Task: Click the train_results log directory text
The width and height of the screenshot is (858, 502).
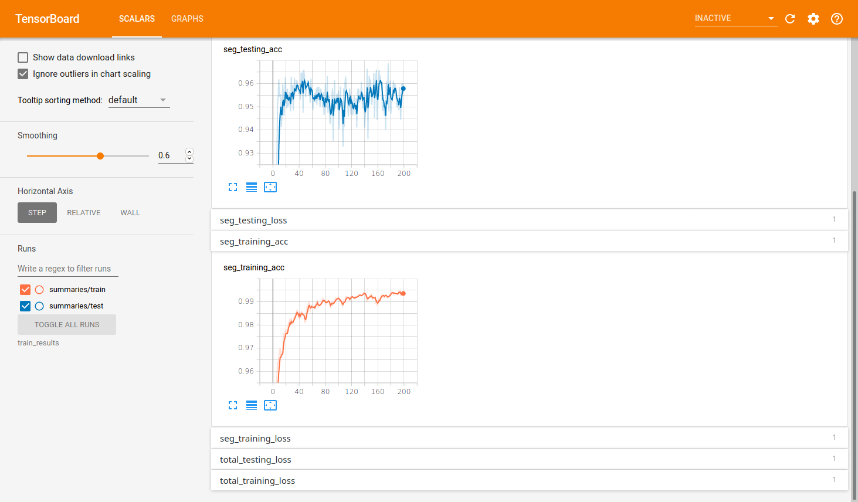Action: coord(38,343)
